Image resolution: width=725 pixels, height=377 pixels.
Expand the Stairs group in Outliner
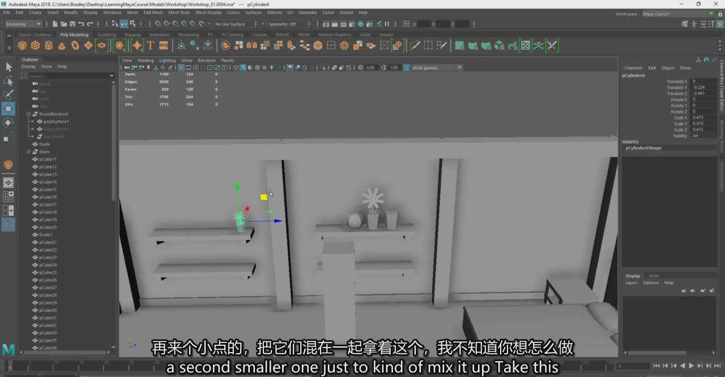28,152
